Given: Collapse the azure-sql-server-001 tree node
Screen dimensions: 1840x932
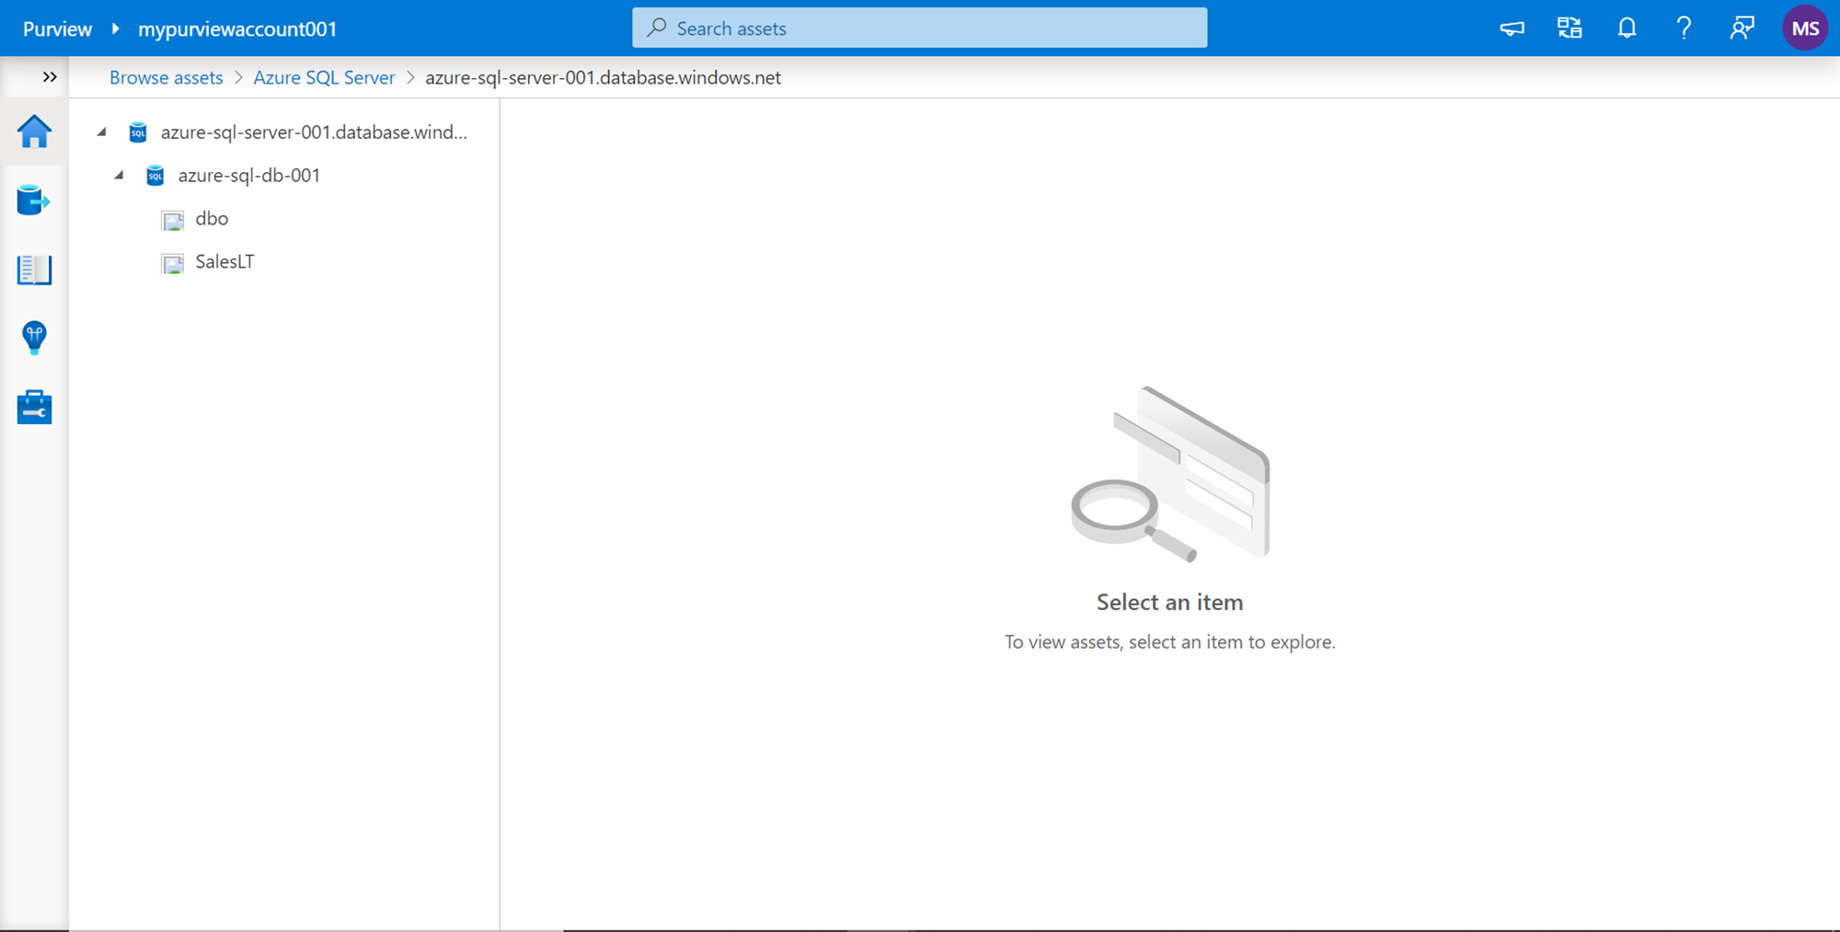Looking at the screenshot, I should (x=102, y=132).
